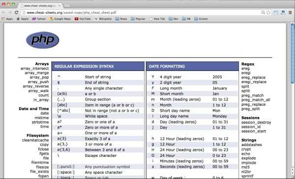This screenshot has height=179, width=295.
Task: Click '24 Hour (leading zeros)' row
Action: coord(192,150)
